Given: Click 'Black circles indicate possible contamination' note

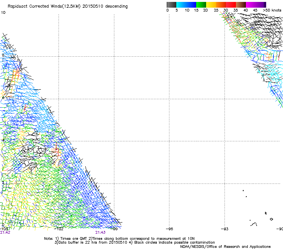Looking at the screenshot, I should pos(174,242).
